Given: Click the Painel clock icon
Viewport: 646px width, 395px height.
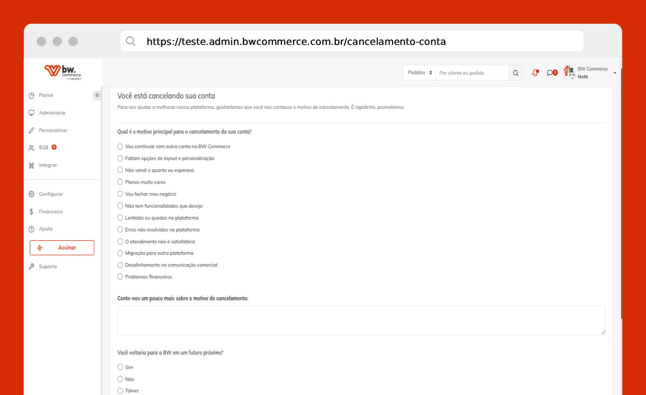Looking at the screenshot, I should click(x=32, y=96).
